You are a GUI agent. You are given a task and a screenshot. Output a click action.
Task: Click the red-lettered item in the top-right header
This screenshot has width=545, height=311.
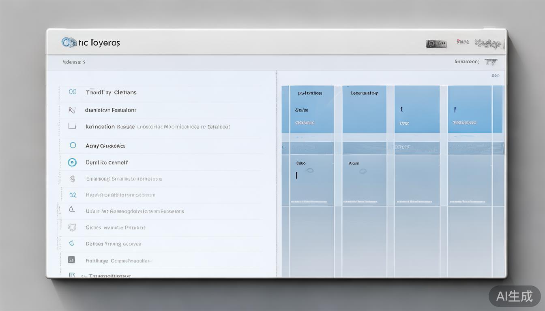pos(463,42)
